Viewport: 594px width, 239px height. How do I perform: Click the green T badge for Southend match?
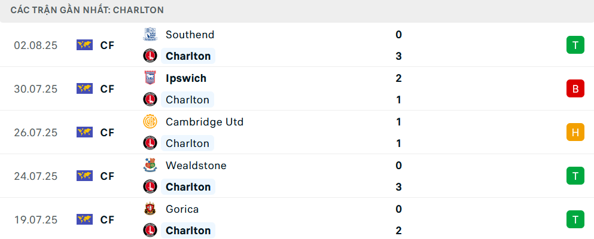click(575, 45)
